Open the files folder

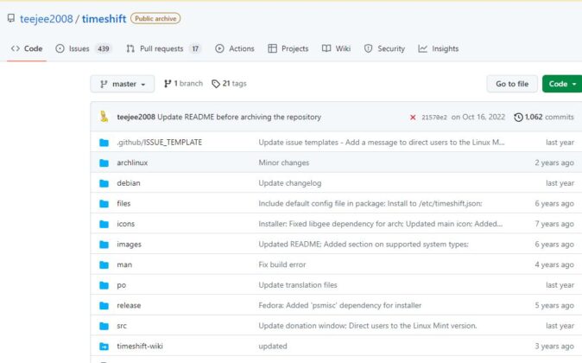click(123, 204)
